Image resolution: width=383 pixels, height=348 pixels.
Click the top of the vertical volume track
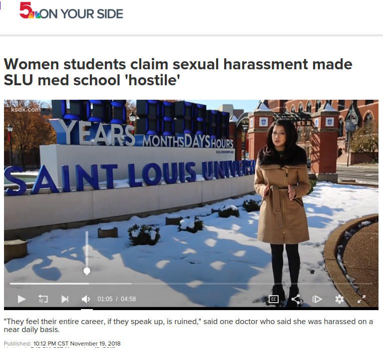[87, 232]
